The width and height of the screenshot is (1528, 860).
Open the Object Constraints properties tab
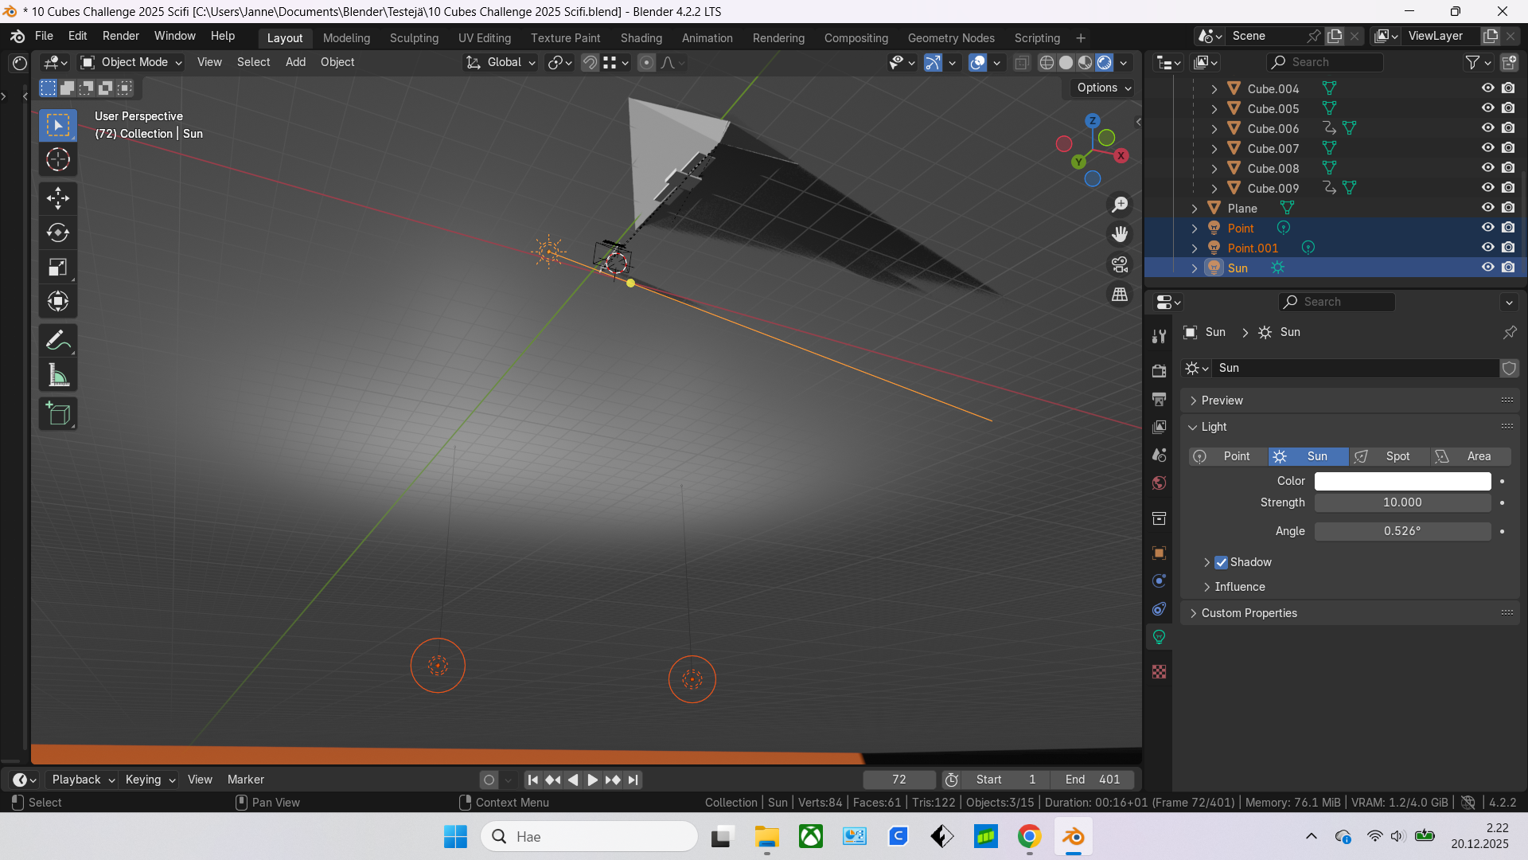click(1160, 609)
